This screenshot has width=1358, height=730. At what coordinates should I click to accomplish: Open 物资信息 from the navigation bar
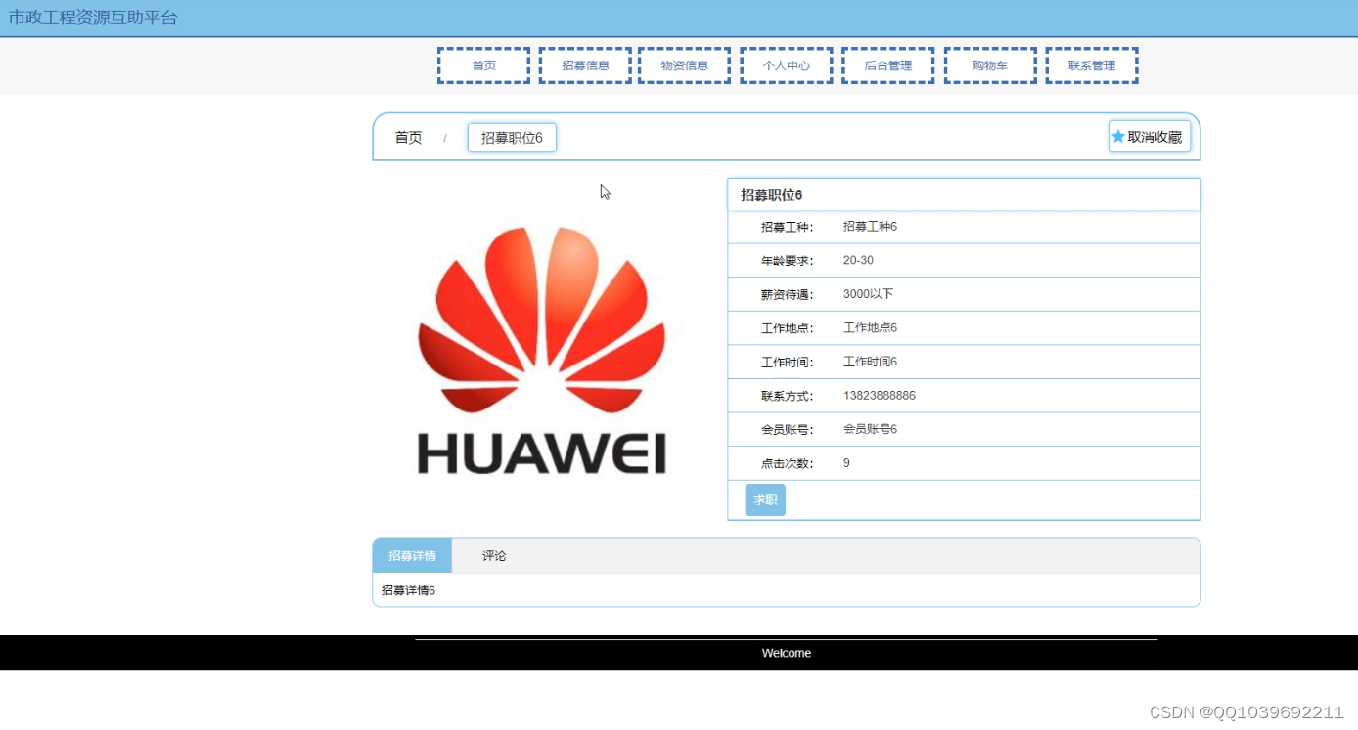[684, 65]
